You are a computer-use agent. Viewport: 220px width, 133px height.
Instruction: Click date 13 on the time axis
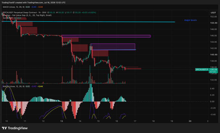point(61,121)
